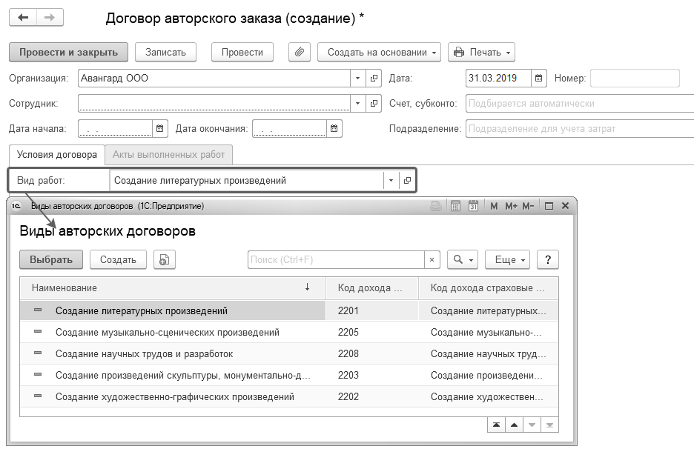Click into the Номер field
The width and height of the screenshot is (694, 449).
[x=635, y=79]
